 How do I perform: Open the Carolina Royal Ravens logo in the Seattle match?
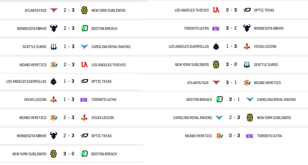85,47
